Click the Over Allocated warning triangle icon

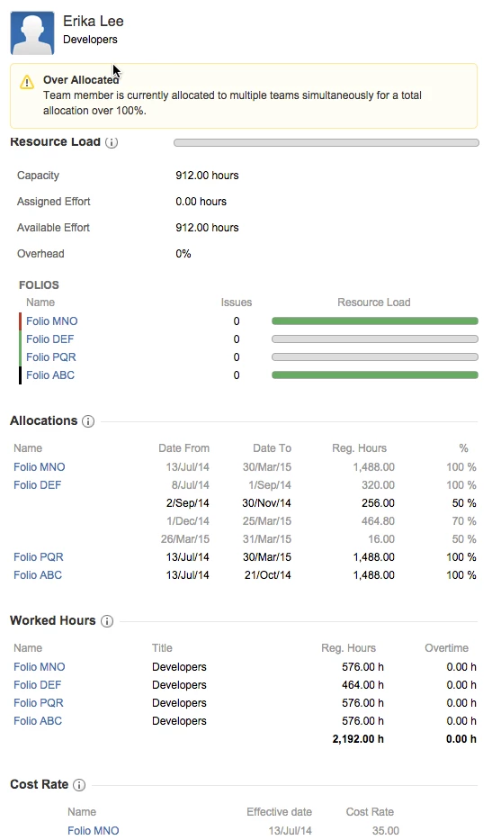(x=27, y=83)
